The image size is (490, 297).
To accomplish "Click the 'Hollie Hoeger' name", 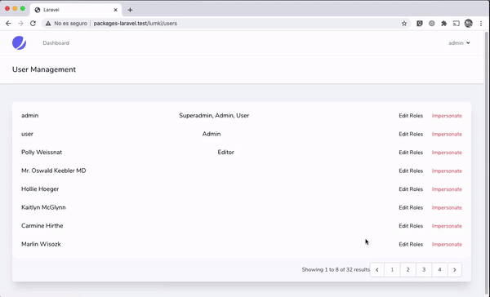I will pos(40,189).
